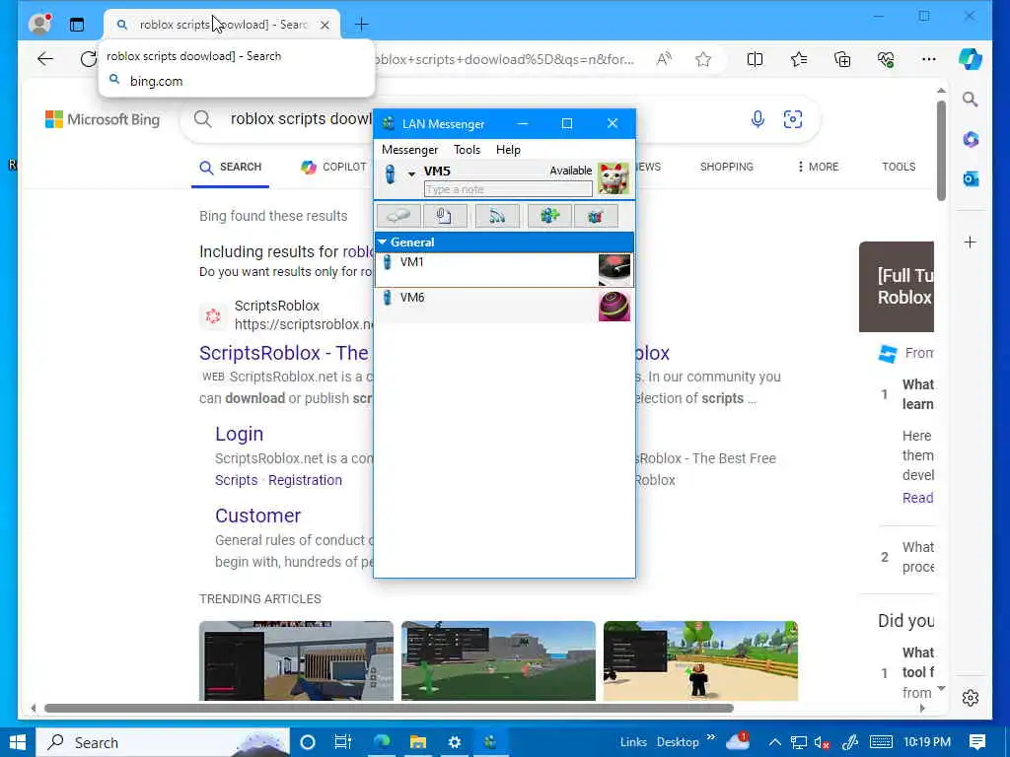This screenshot has width=1010, height=757.
Task: Open the Windows Start button
Action: pyautogui.click(x=18, y=742)
